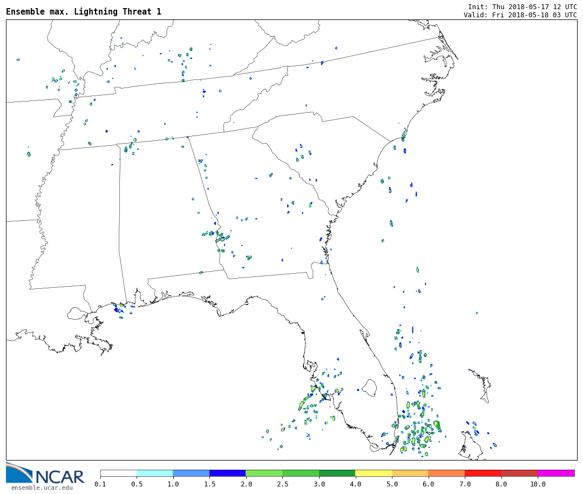Image resolution: width=583 pixels, height=494 pixels.
Task: Click the dark blue 1.5–2.0 color segment
Action: coord(228,473)
